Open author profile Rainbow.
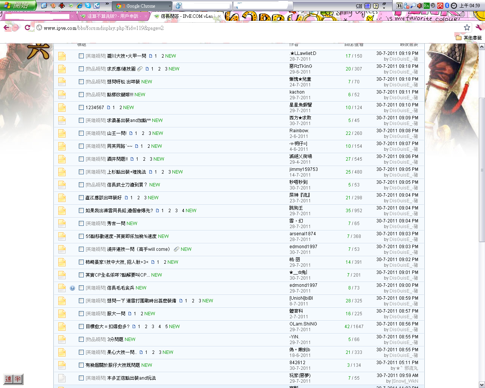This screenshot has height=388, width=485. click(299, 131)
